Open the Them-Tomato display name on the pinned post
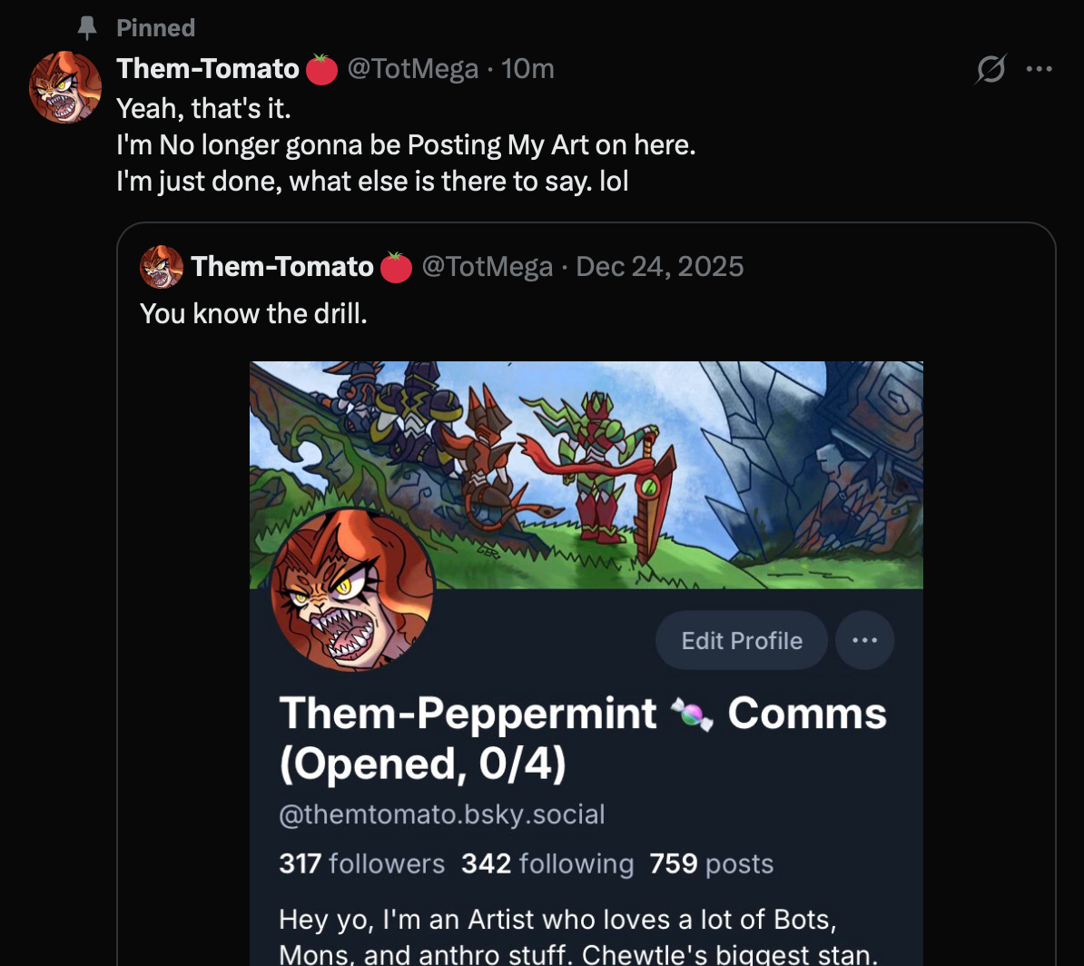 click(208, 69)
